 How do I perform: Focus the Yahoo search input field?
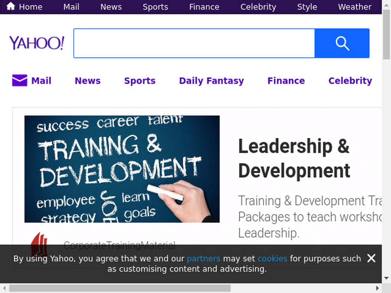click(194, 43)
